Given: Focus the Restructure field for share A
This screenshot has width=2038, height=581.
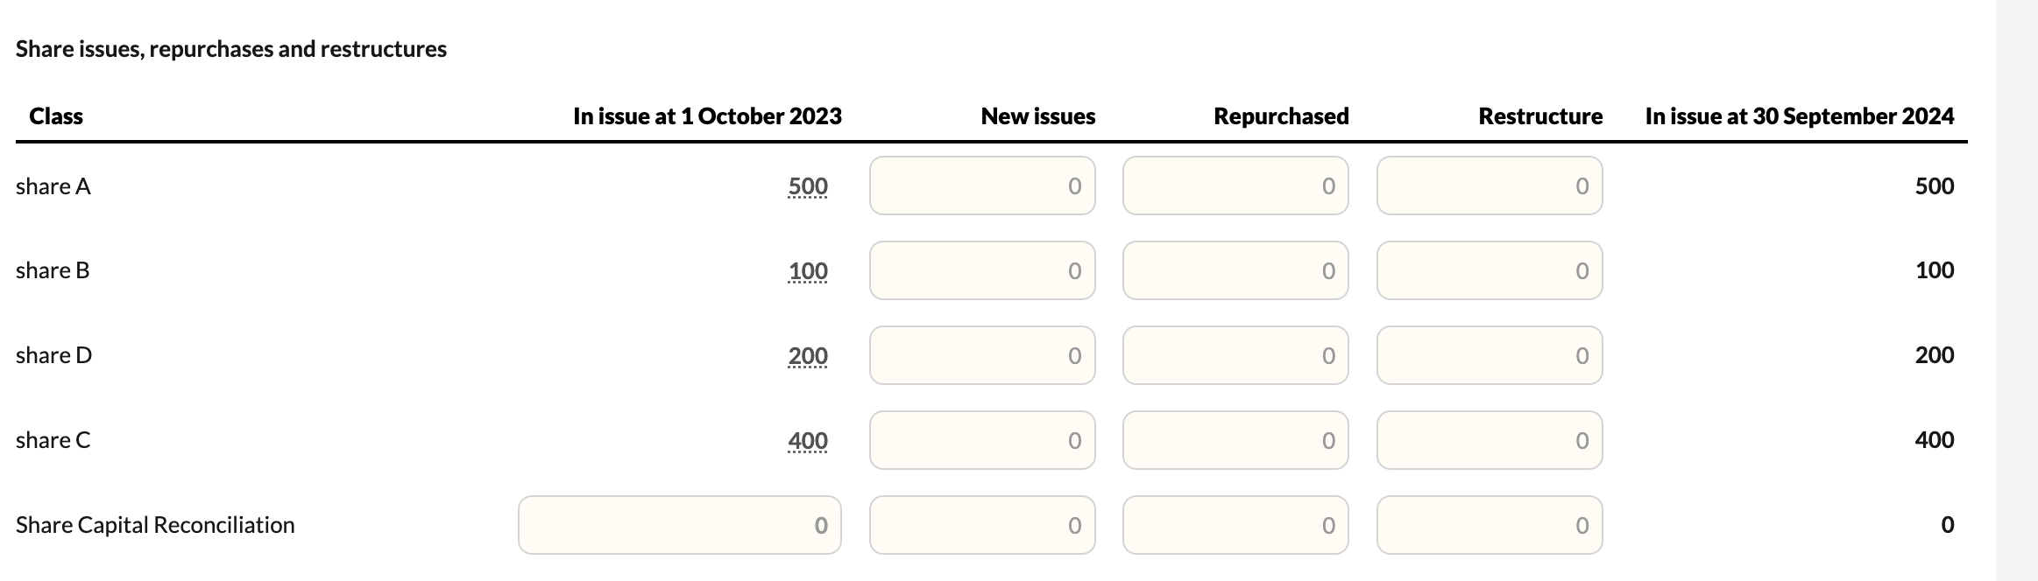Looking at the screenshot, I should 1490,185.
